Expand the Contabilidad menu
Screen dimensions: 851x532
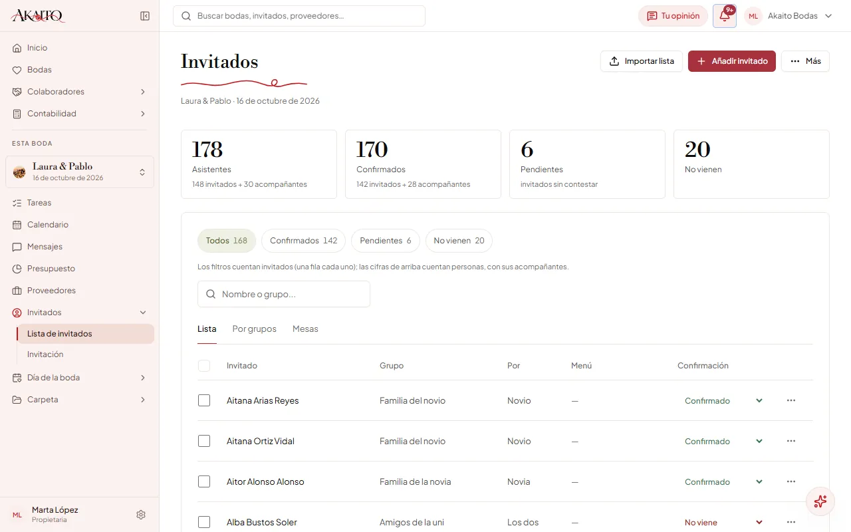coord(80,114)
